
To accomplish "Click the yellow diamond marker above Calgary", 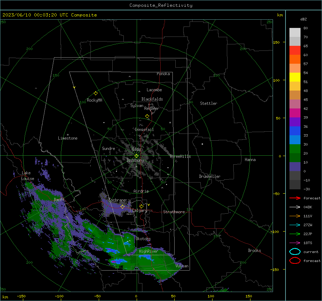I will click(x=141, y=206).
